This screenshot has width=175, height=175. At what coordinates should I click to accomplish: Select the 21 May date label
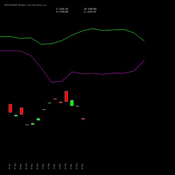click(x=71, y=166)
